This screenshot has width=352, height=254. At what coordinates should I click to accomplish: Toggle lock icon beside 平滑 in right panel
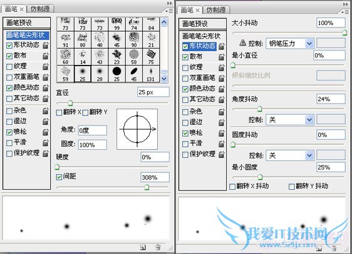pyautogui.click(x=221, y=144)
